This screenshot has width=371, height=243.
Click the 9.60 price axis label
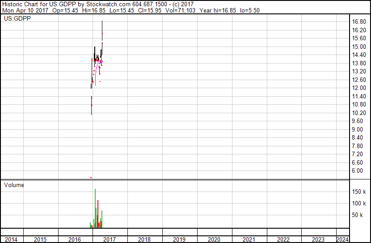(357, 121)
